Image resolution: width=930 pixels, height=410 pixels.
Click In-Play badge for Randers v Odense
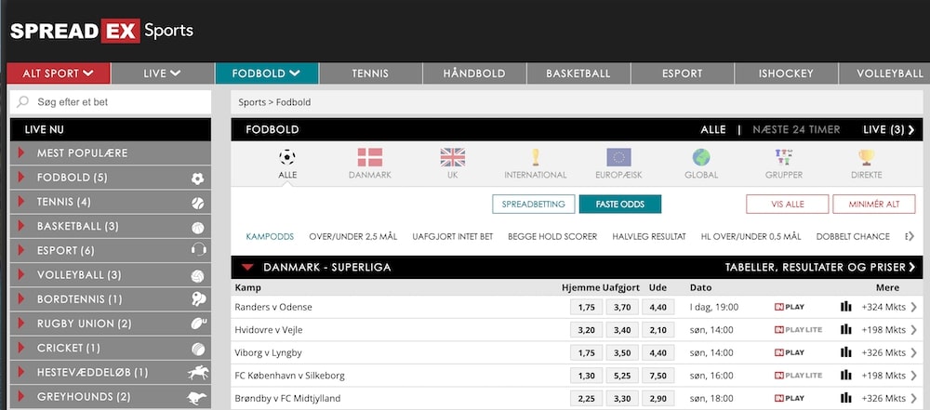tap(790, 307)
